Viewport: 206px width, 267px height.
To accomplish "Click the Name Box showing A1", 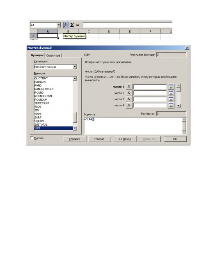I will (43, 25).
